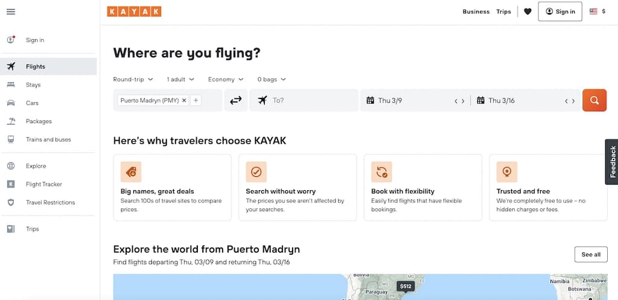
Task: Select Trains and buses in sidebar
Action: (48, 139)
